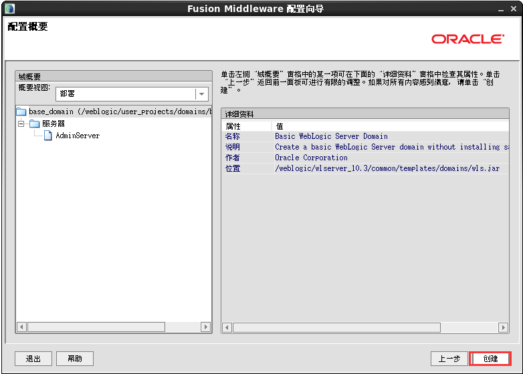
Task: Click the 部署 combo box field
Action: point(132,94)
